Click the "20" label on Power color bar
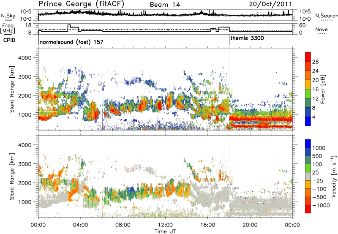The image size is (338, 234). (x=315, y=80)
